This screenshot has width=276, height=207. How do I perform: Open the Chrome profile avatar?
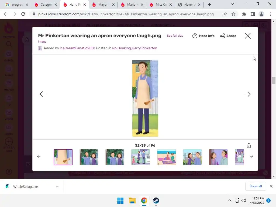(x=261, y=14)
